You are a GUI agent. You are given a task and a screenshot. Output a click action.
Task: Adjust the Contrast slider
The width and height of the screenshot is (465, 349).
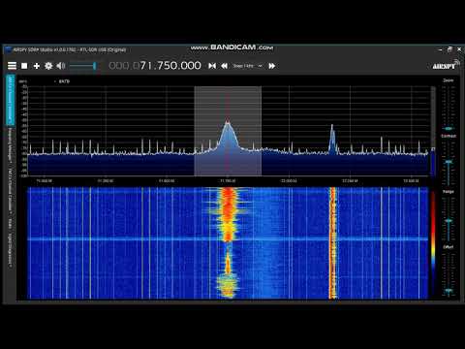pyautogui.click(x=449, y=163)
